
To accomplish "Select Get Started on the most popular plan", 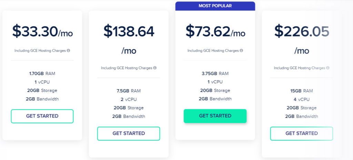I will (x=215, y=116).
